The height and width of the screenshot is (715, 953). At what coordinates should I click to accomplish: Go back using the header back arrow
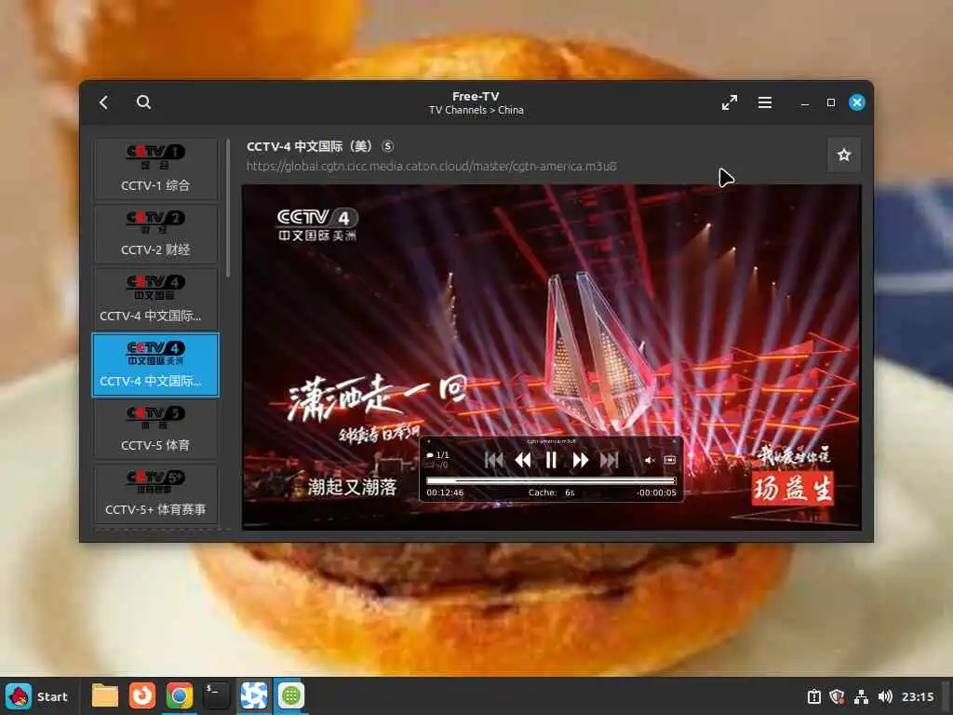click(104, 102)
